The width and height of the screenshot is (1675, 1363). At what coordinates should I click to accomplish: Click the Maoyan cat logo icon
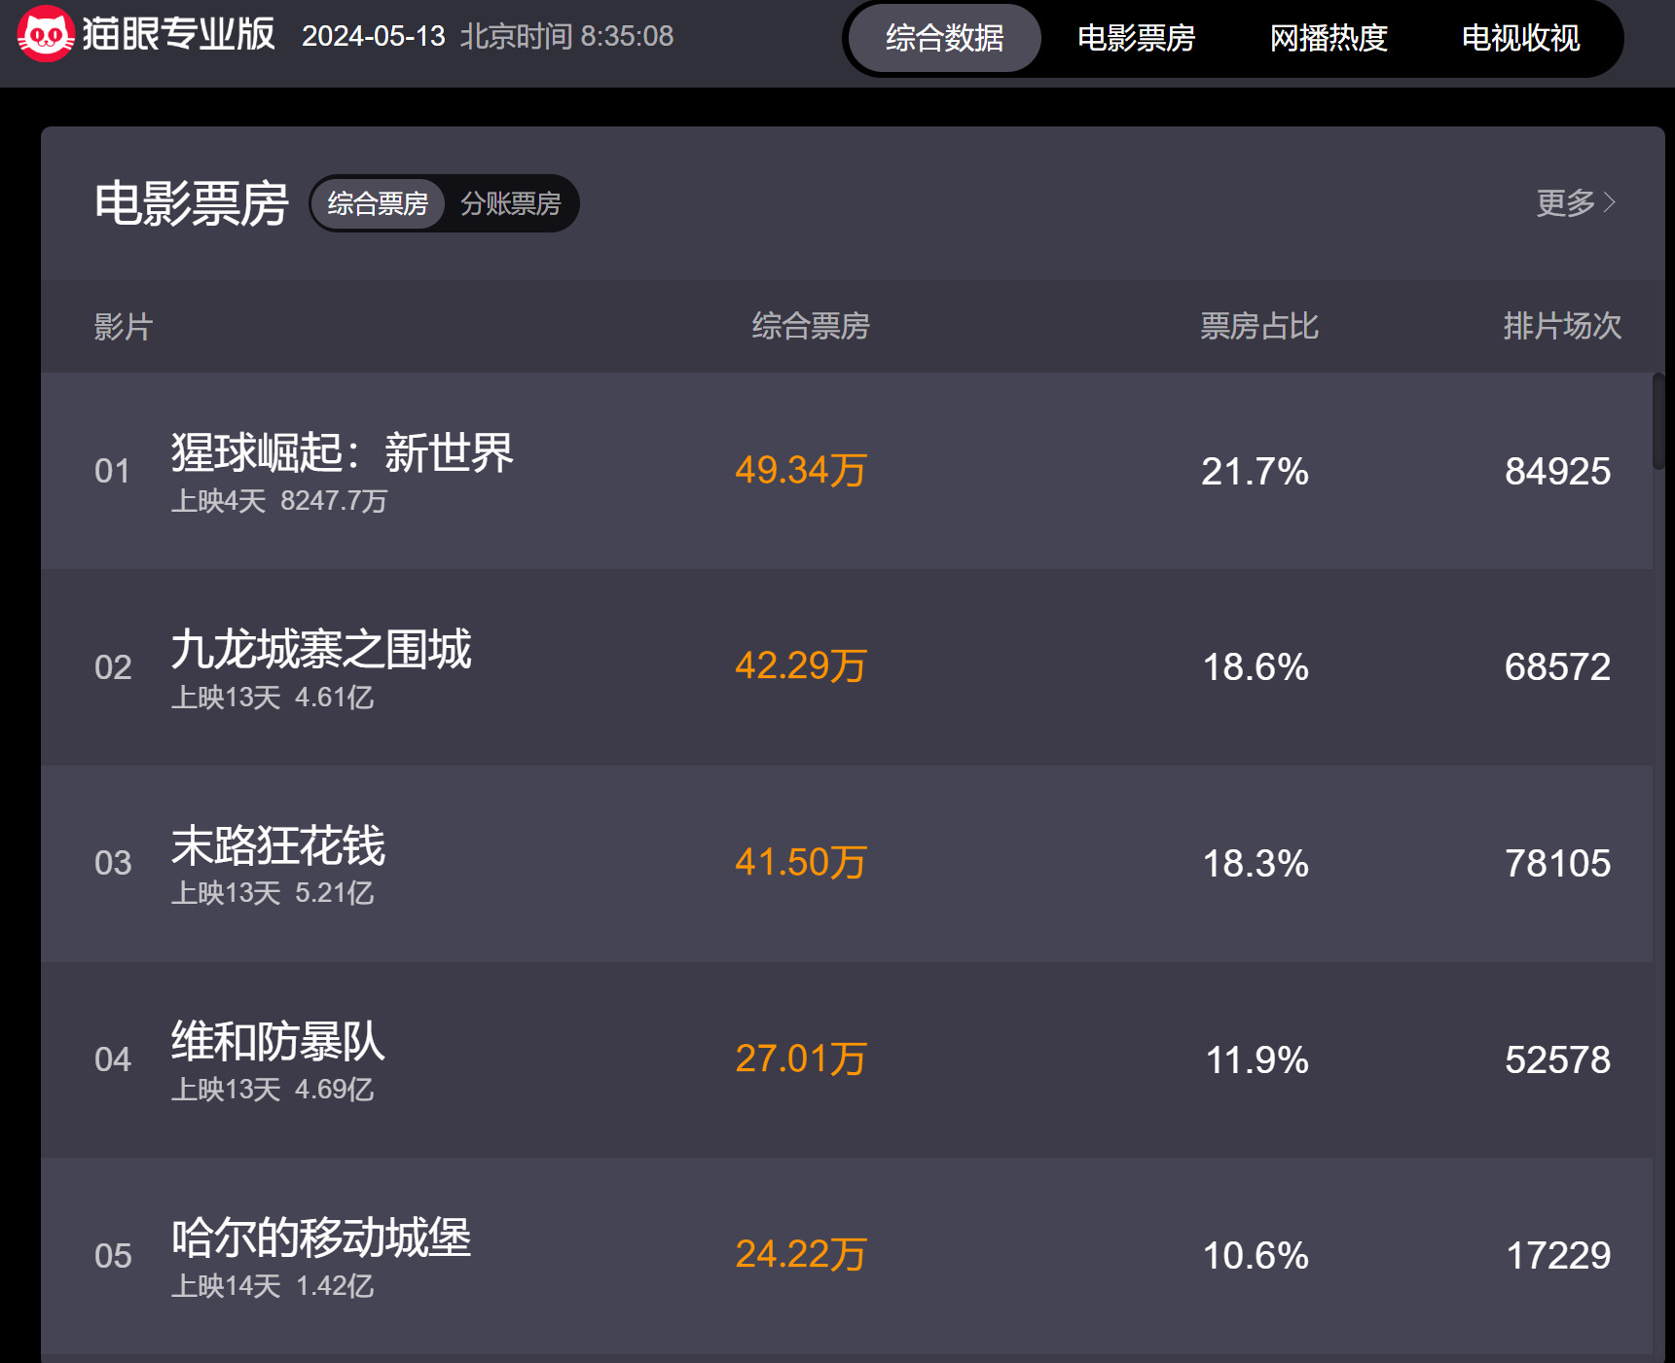tap(45, 34)
